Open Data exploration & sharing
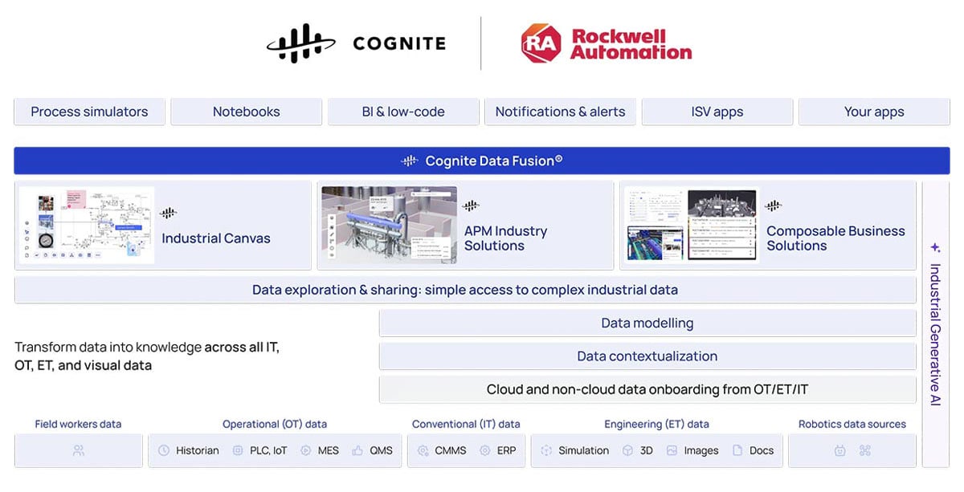The width and height of the screenshot is (964, 492). pyautogui.click(x=464, y=290)
